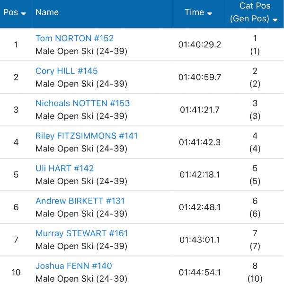This screenshot has height=284, width=284.
Task: View Andrew BIRKETT #131 result
Action: click(80, 201)
